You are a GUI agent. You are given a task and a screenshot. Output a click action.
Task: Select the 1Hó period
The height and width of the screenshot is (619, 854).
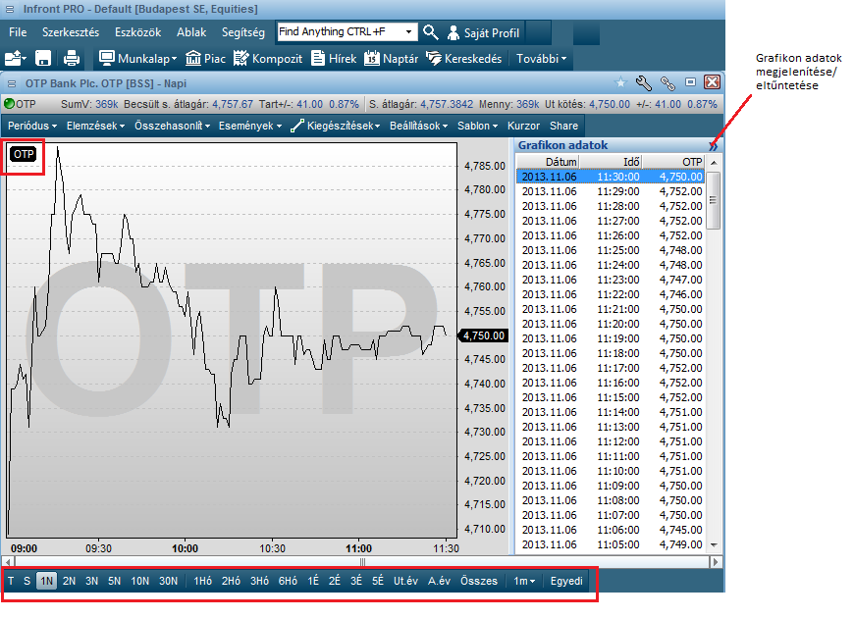coord(202,581)
